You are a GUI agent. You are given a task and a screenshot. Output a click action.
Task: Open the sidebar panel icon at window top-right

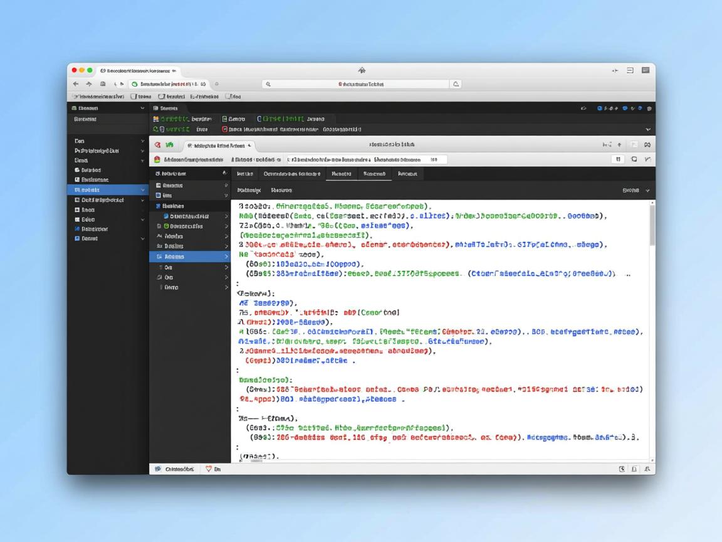(645, 70)
